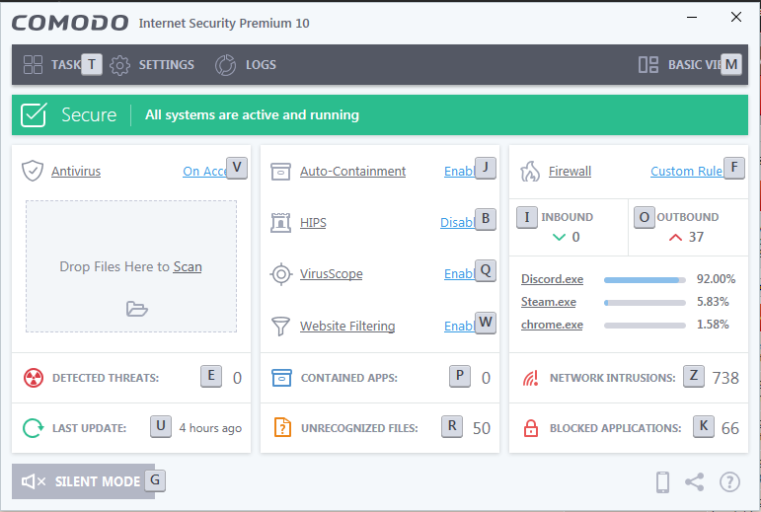Open the Website Filtering link
This screenshot has height=512, width=761.
(347, 327)
